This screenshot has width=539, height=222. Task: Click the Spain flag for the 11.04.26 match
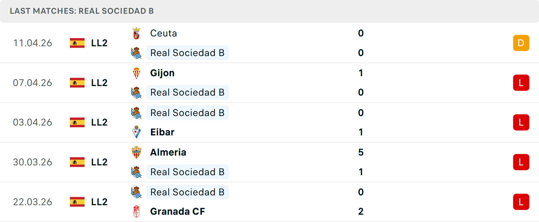77,43
